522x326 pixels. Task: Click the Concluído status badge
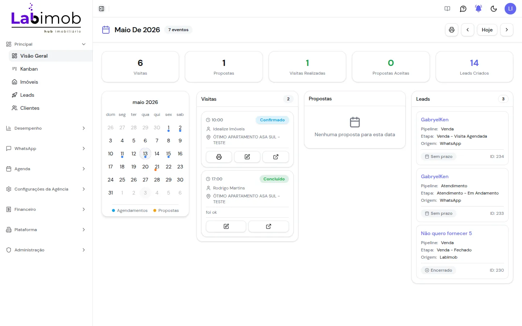pos(274,179)
